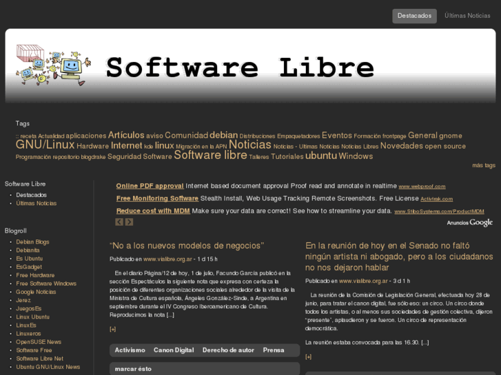Open Es Ubuntu in Blogroll
Image resolution: width=501 pixels, height=375 pixels.
point(30,259)
